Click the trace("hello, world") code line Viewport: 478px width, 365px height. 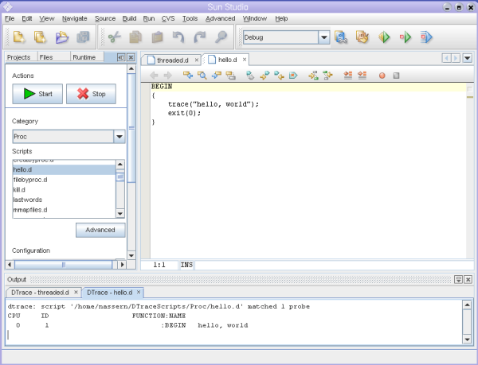coord(213,104)
